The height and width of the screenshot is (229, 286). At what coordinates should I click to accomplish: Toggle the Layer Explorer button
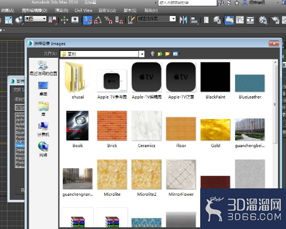206,20
